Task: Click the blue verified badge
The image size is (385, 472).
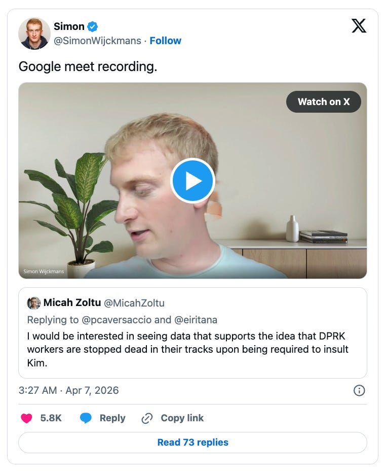Action: tap(93, 26)
